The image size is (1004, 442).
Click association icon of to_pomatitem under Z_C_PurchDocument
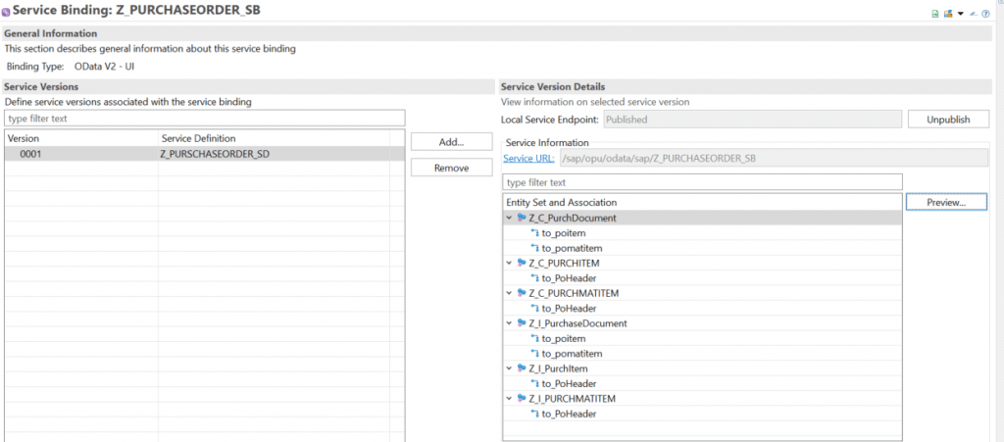[535, 248]
